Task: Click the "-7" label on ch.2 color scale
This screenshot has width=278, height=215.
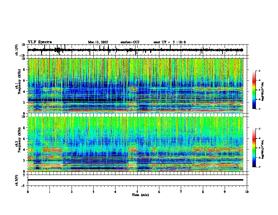Action: pos(259,167)
